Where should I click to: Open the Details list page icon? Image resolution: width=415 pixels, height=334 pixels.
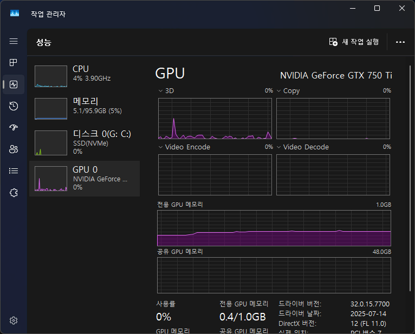[14, 171]
